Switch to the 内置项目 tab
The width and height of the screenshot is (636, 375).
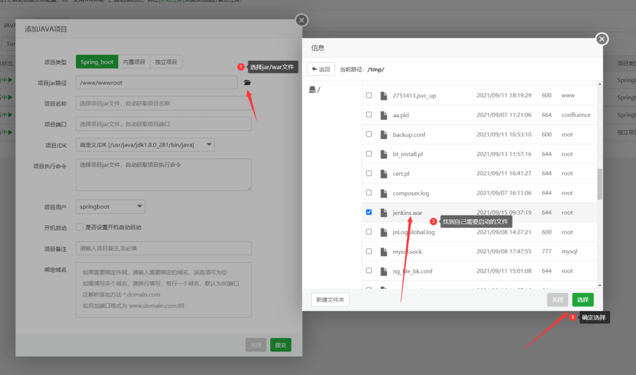pos(134,62)
